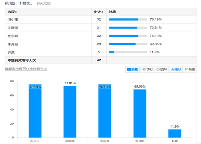Click the 73.81% value in table
The image size is (201, 144).
tap(156, 28)
